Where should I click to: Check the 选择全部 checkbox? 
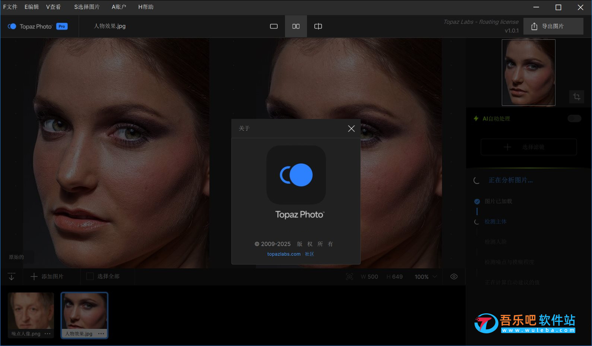[x=90, y=277]
